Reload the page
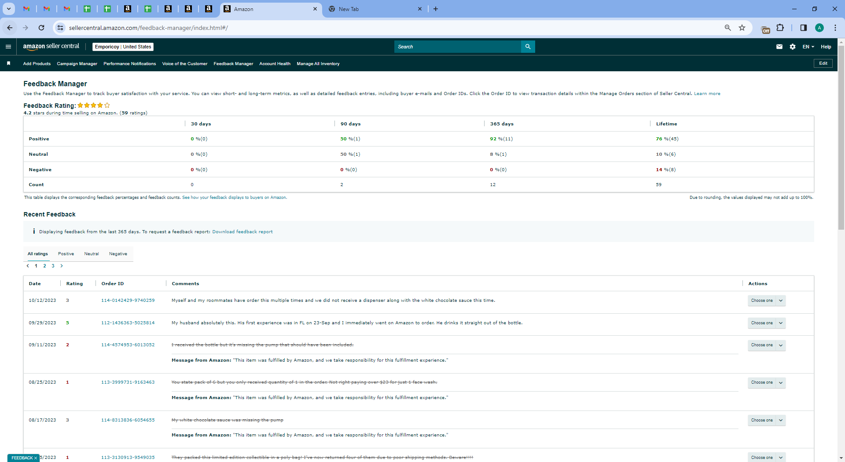 click(x=41, y=28)
